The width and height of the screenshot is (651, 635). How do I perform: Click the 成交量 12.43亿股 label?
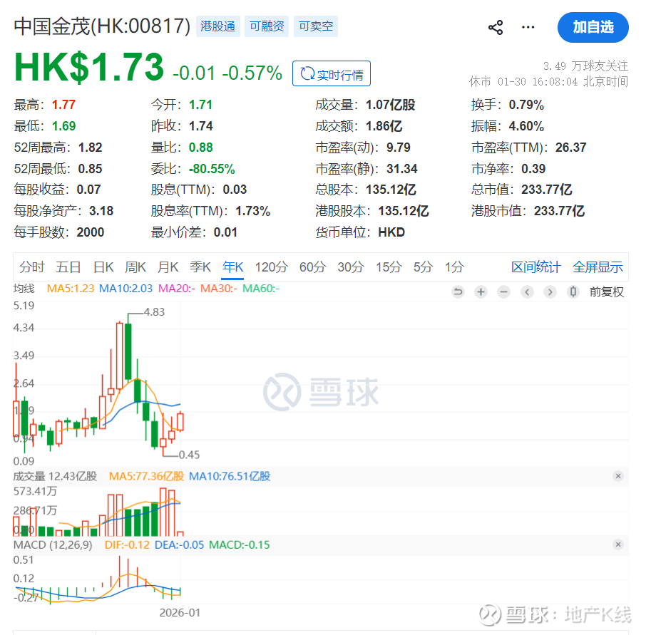click(55, 476)
